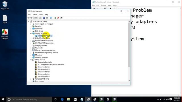Select Memory technology devices row
This screenshot has width=182, height=102.
[45, 50]
